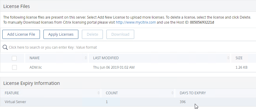
Task: Sort FEATURE column using sort arrows
Action: [98, 93]
